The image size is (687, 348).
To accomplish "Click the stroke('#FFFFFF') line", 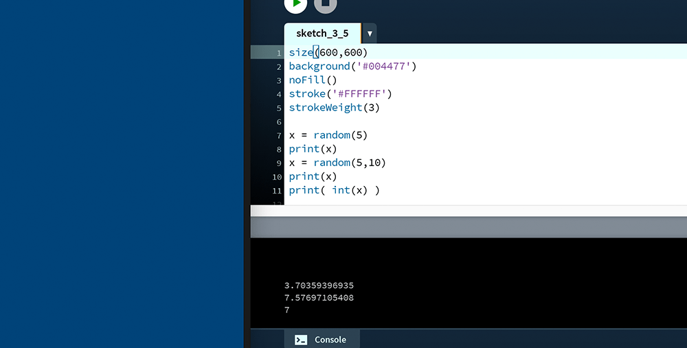I will [x=341, y=93].
